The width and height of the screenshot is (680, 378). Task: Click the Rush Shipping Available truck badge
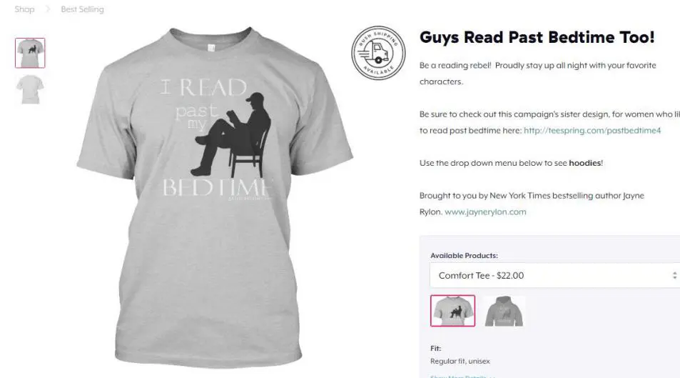(378, 53)
